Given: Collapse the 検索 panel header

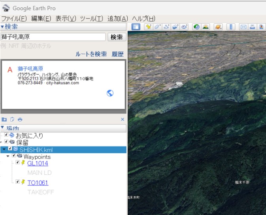Looking at the screenshot, I should 2,27.
